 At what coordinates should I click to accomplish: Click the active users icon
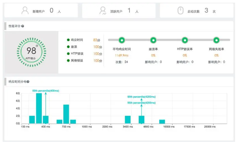point(103,11)
